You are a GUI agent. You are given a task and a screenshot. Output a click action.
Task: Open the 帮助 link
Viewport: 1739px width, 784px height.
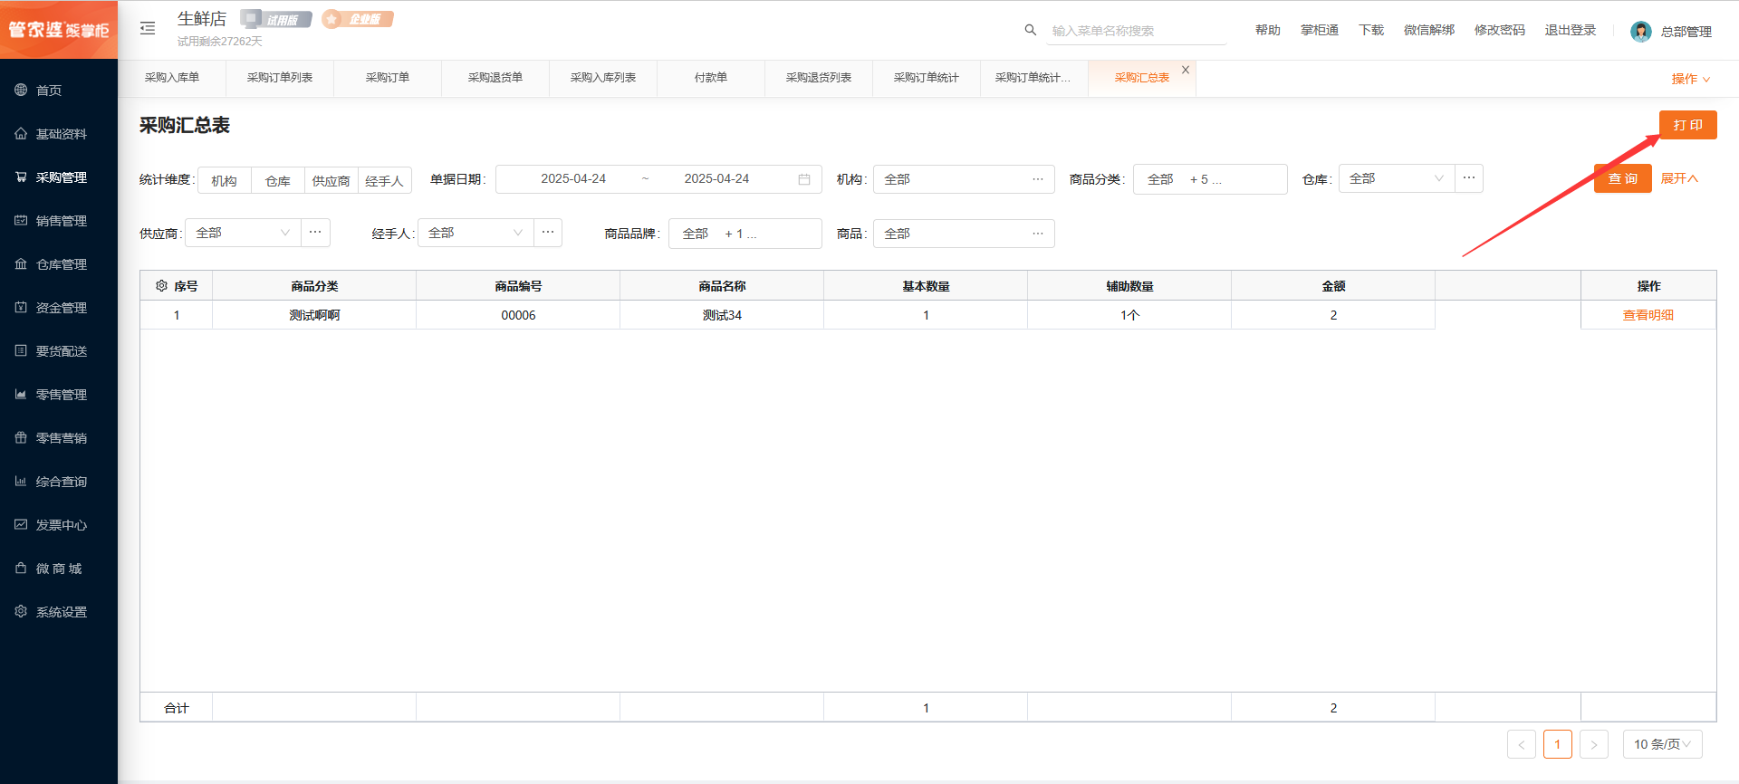pos(1268,30)
